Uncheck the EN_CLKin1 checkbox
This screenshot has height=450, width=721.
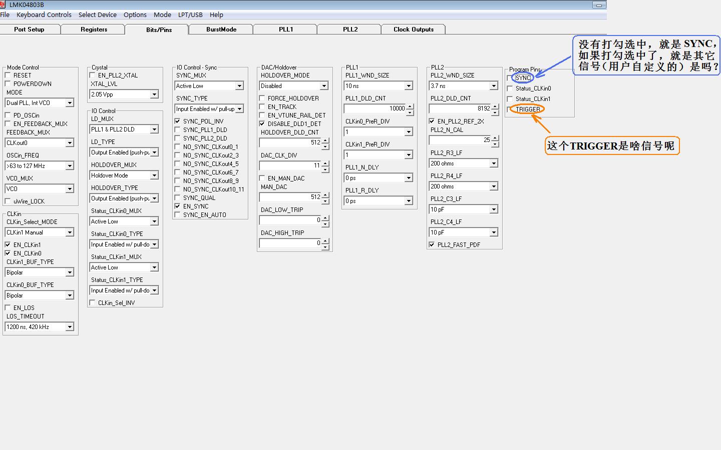pyautogui.click(x=8, y=245)
